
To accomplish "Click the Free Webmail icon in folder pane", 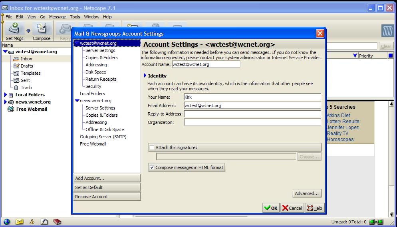I will click(x=11, y=109).
